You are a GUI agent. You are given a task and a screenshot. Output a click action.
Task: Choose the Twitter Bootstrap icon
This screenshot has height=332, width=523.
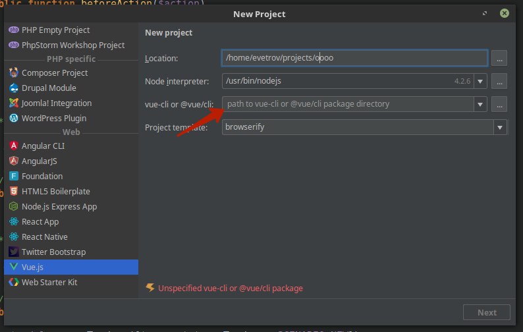pos(14,252)
